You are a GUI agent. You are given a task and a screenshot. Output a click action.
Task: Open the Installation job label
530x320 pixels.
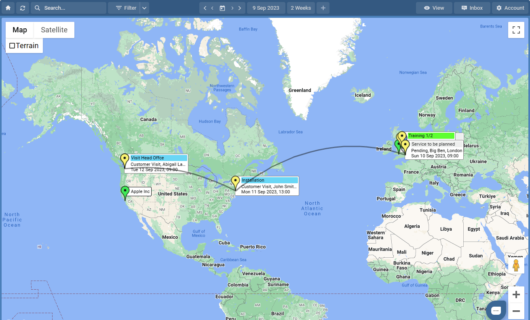click(x=269, y=180)
